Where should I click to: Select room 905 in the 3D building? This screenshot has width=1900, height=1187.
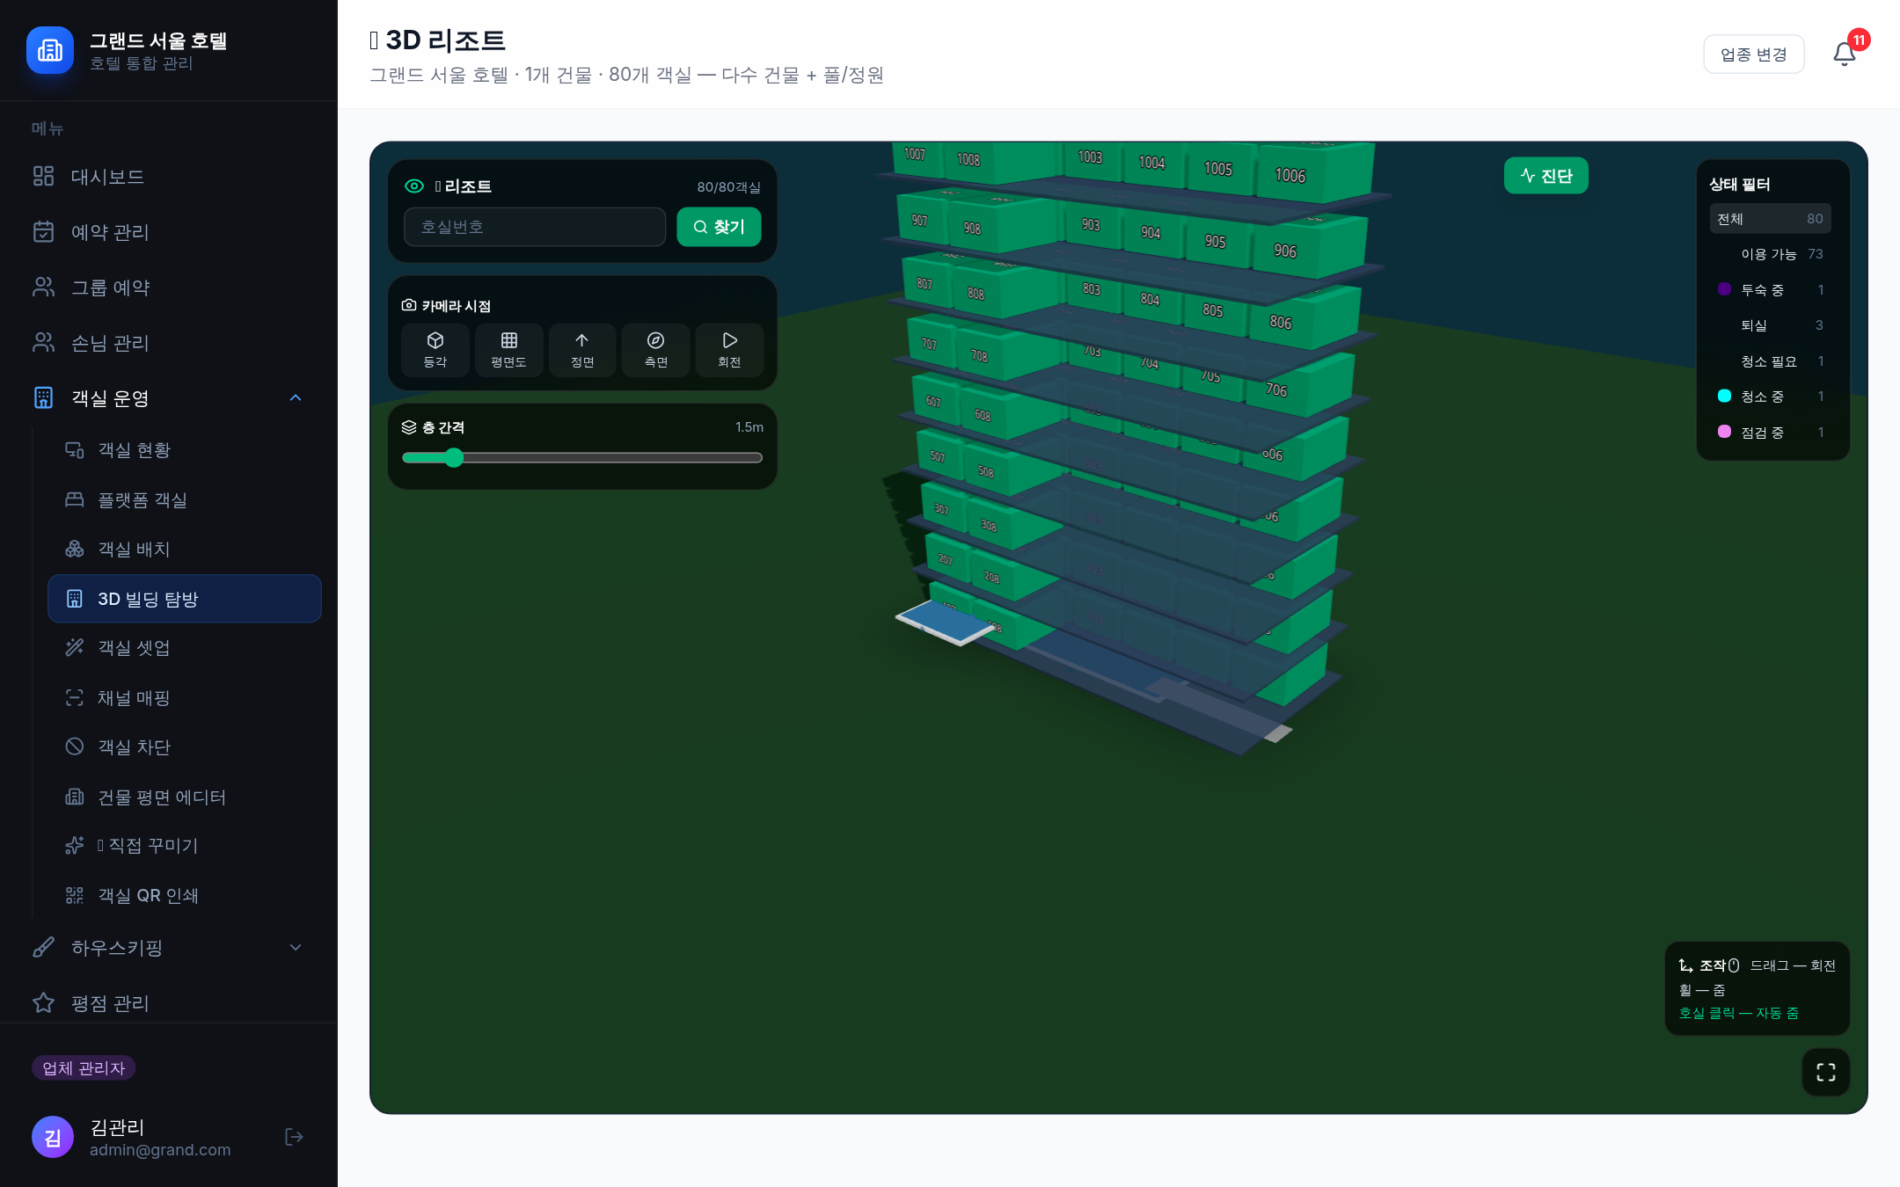point(1215,241)
